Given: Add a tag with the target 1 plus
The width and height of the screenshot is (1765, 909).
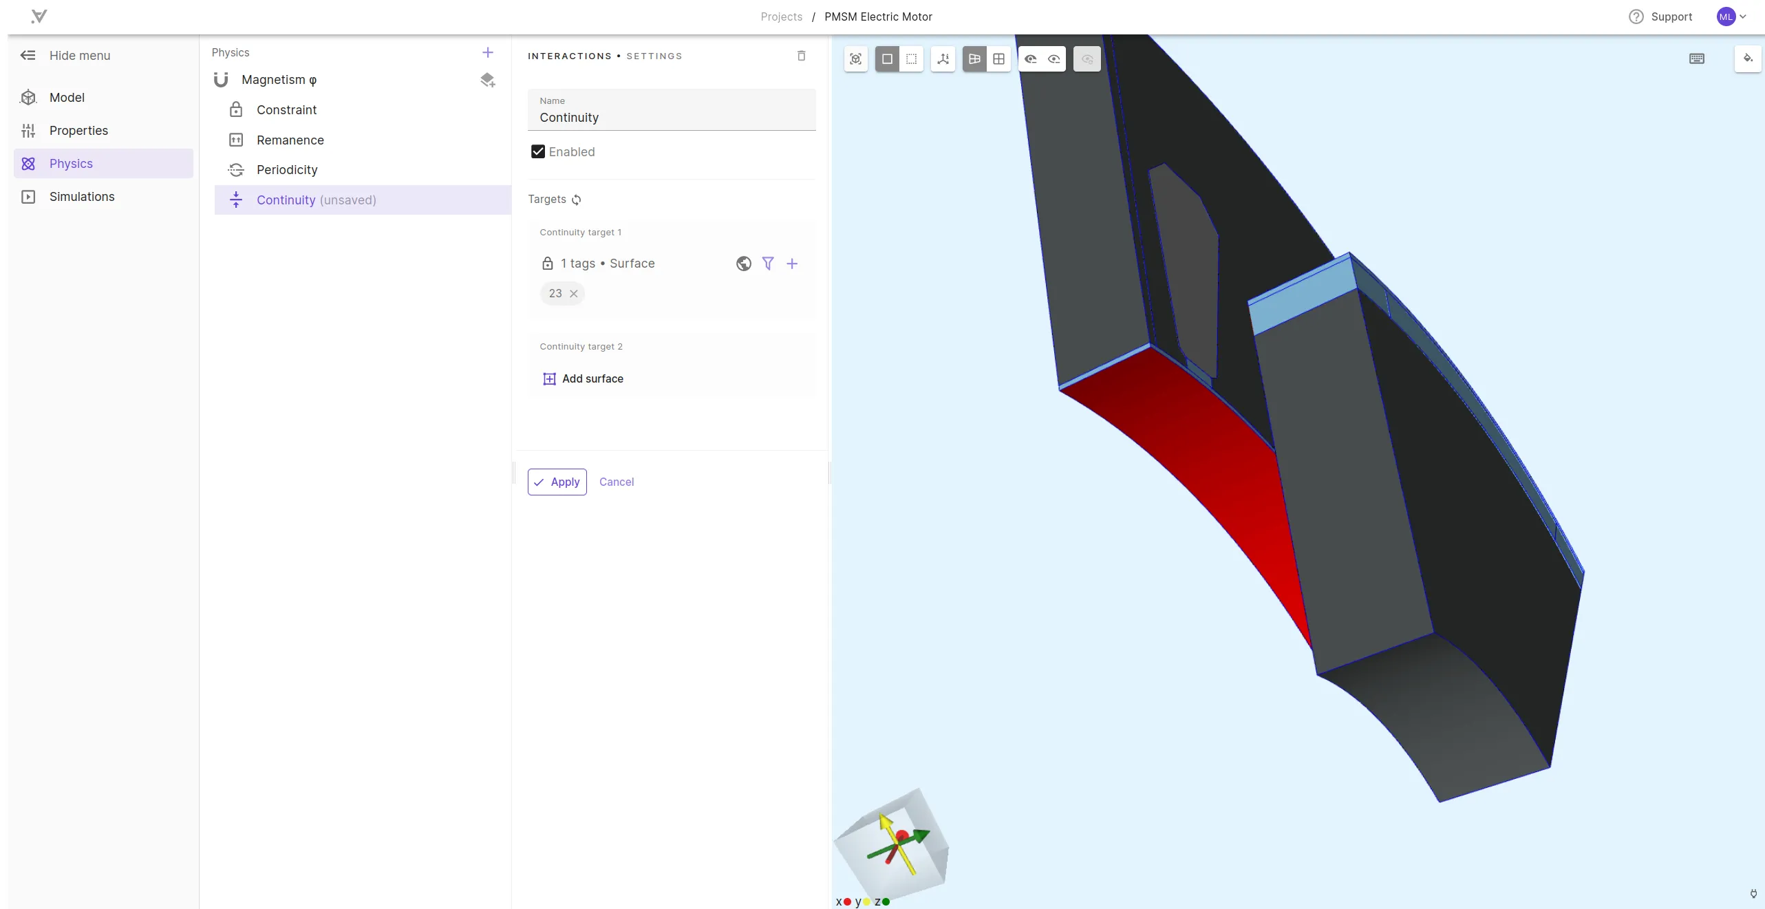Looking at the screenshot, I should tap(792, 264).
